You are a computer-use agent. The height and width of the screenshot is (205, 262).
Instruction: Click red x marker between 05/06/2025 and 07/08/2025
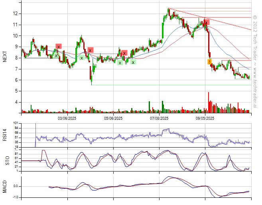tap(124, 53)
